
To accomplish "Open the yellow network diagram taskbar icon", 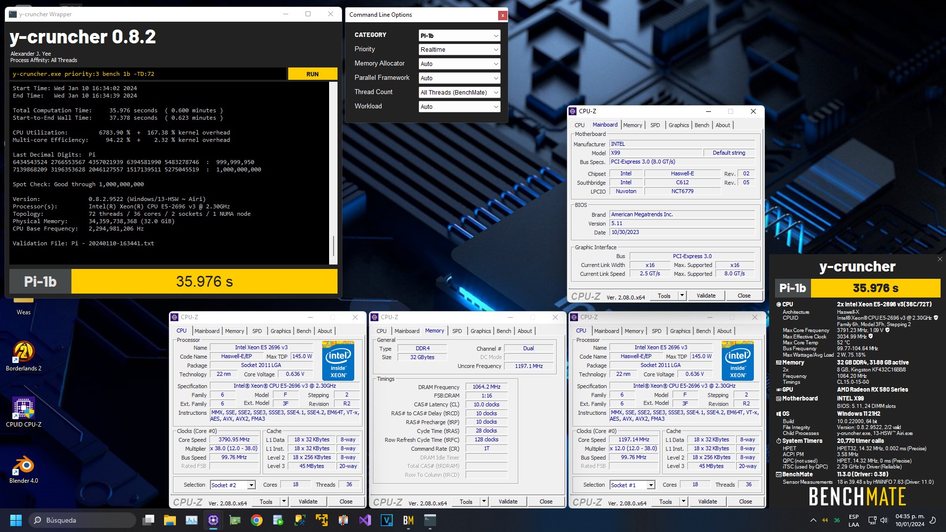I will (x=322, y=520).
